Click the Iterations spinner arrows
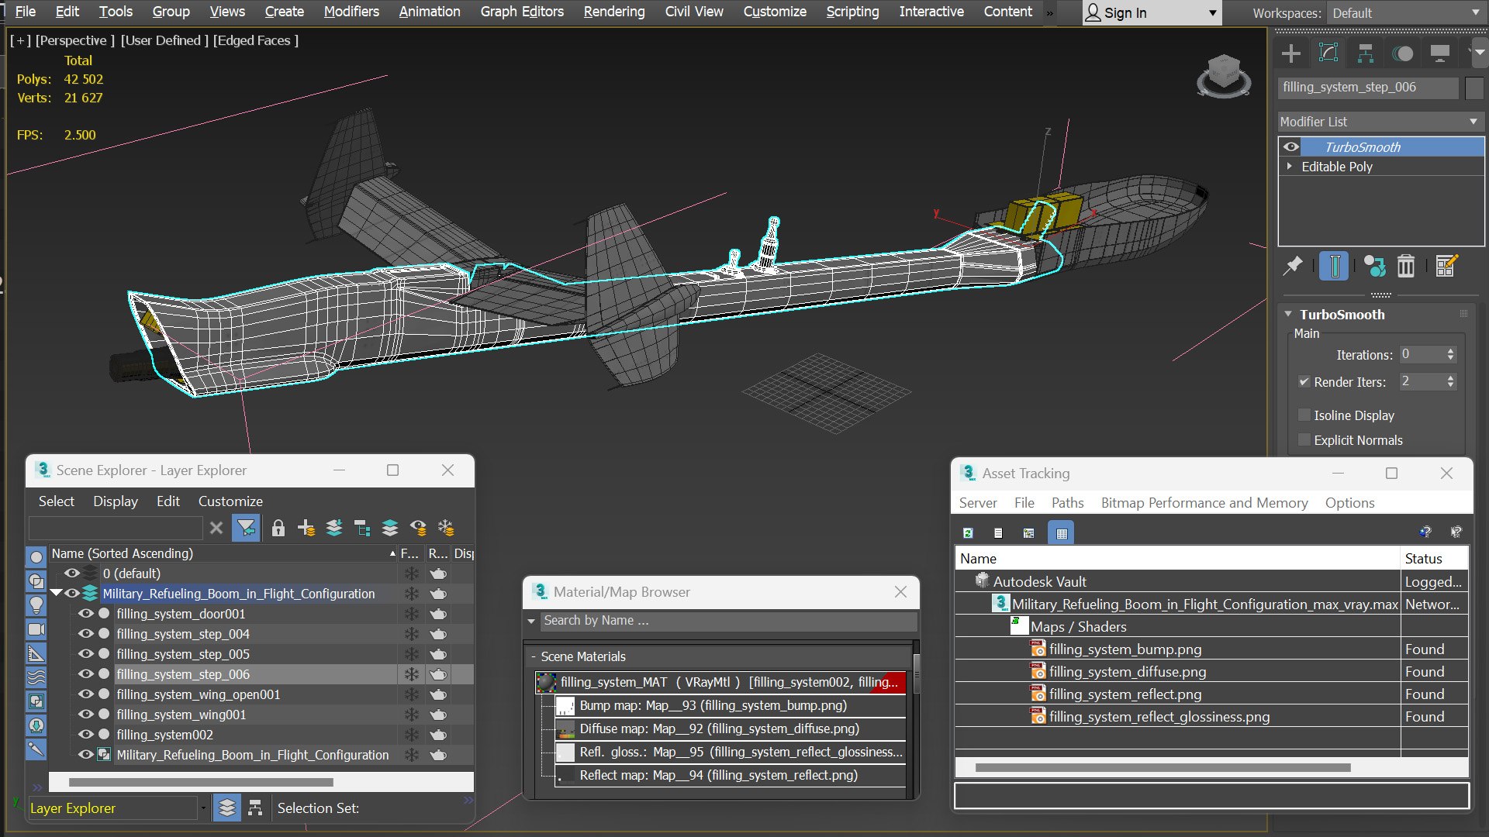1489x837 pixels. [x=1450, y=354]
